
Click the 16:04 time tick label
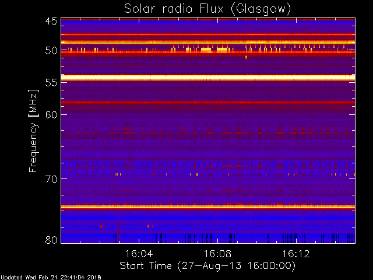tap(139, 254)
